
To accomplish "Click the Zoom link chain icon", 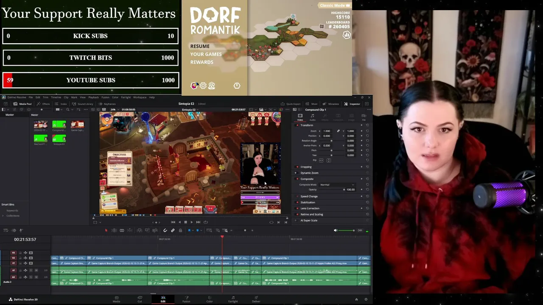I will [338, 131].
